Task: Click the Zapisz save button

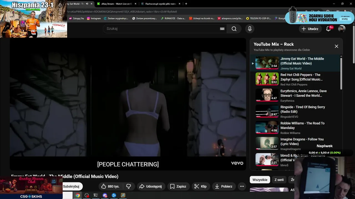Action: pos(178,186)
